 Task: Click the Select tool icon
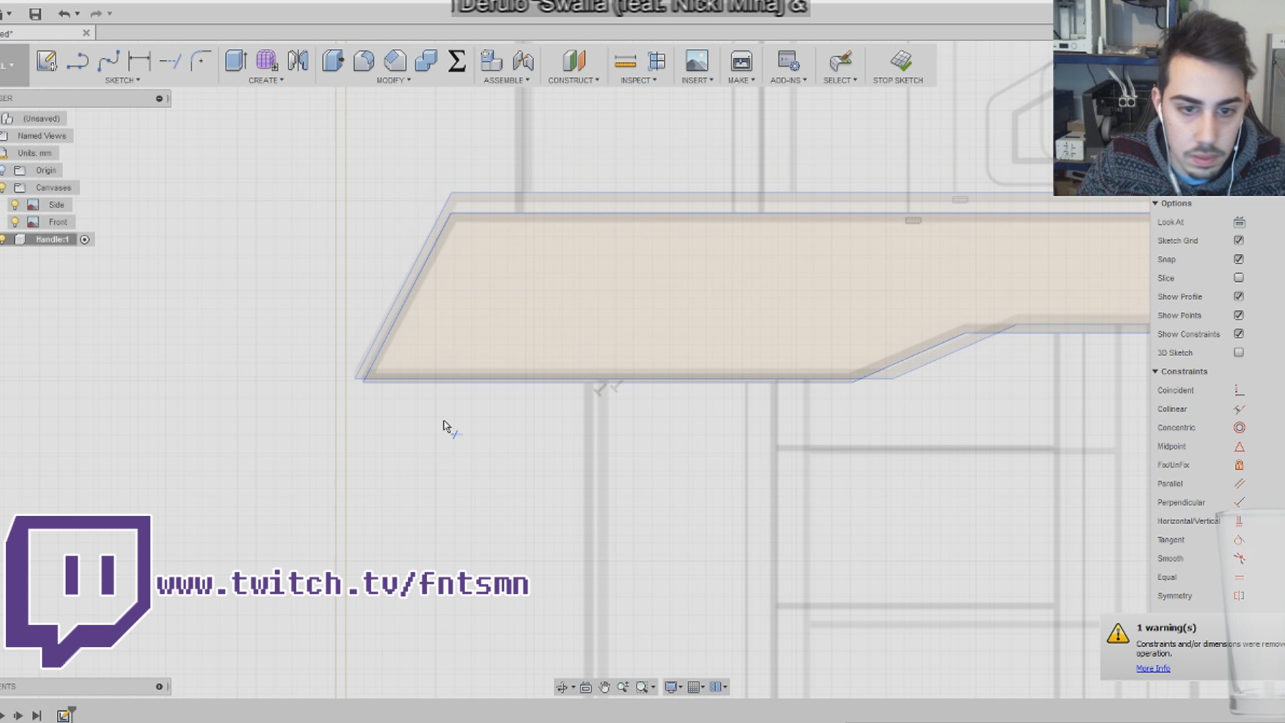tap(840, 61)
